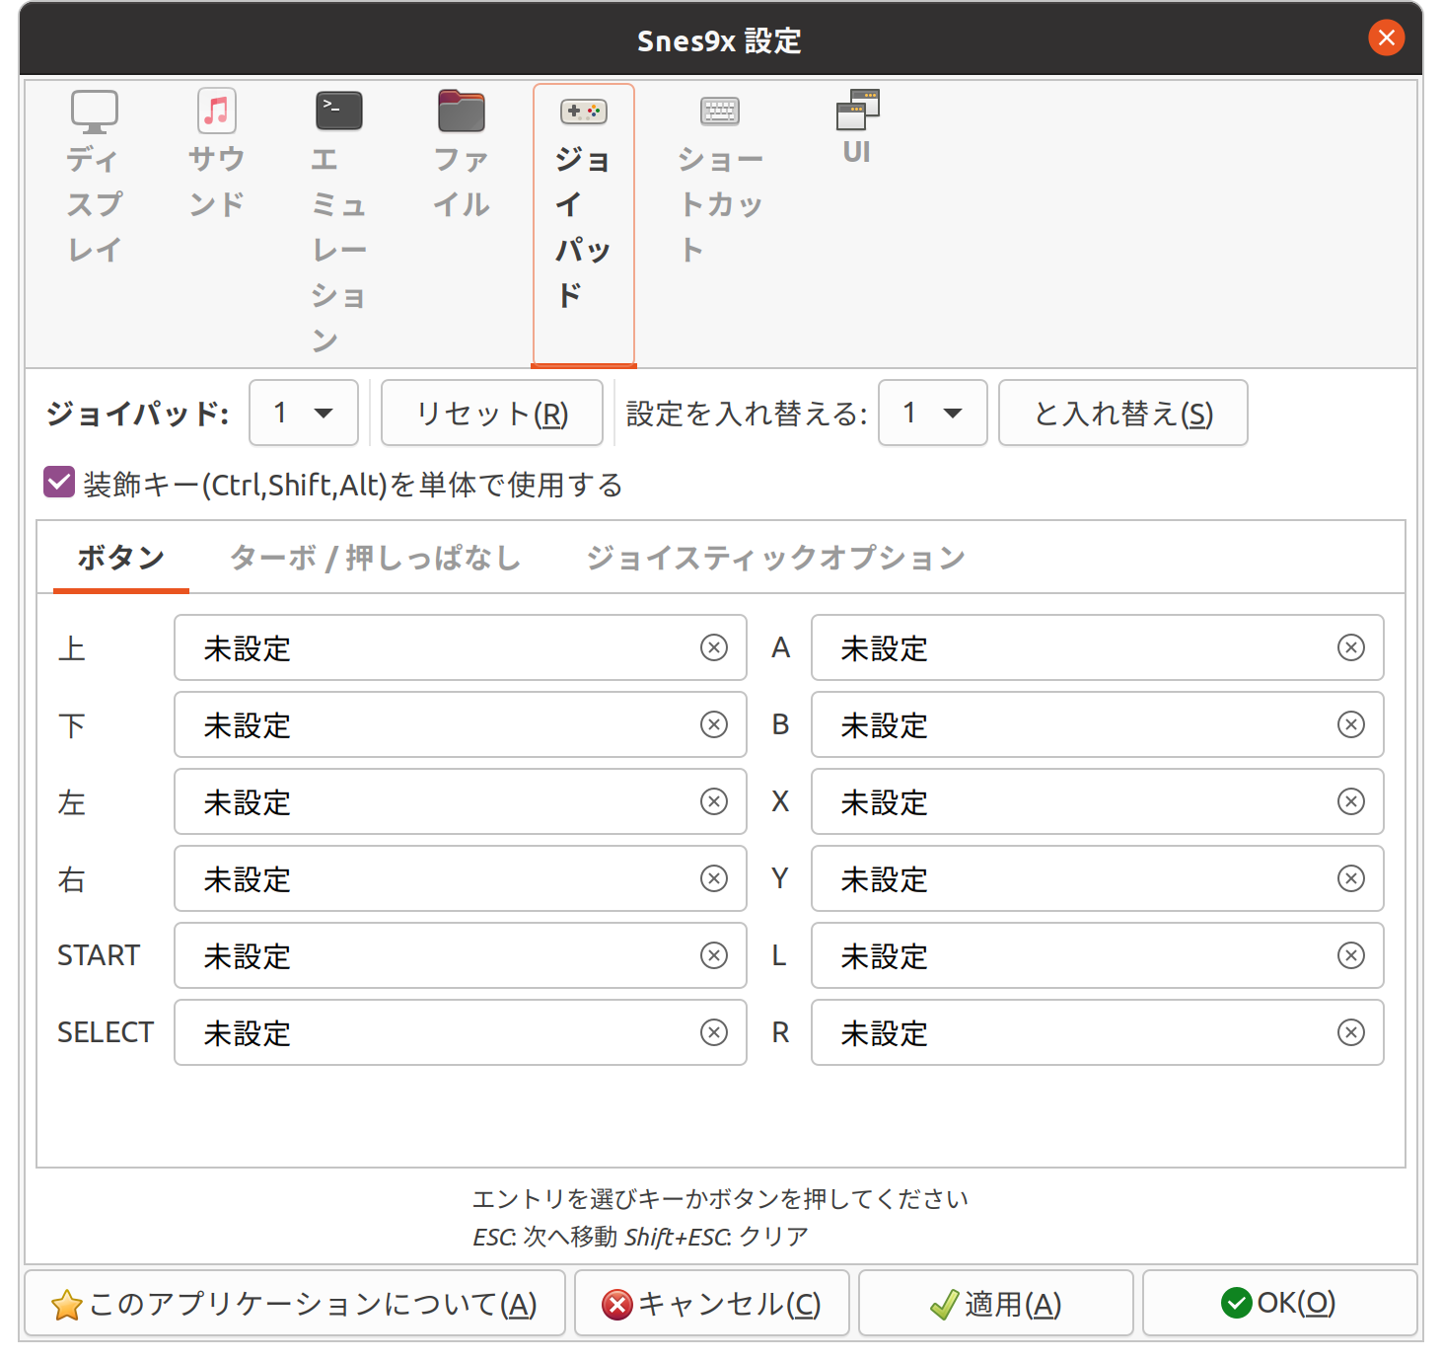Clear the R button binding

[x=1351, y=1032]
